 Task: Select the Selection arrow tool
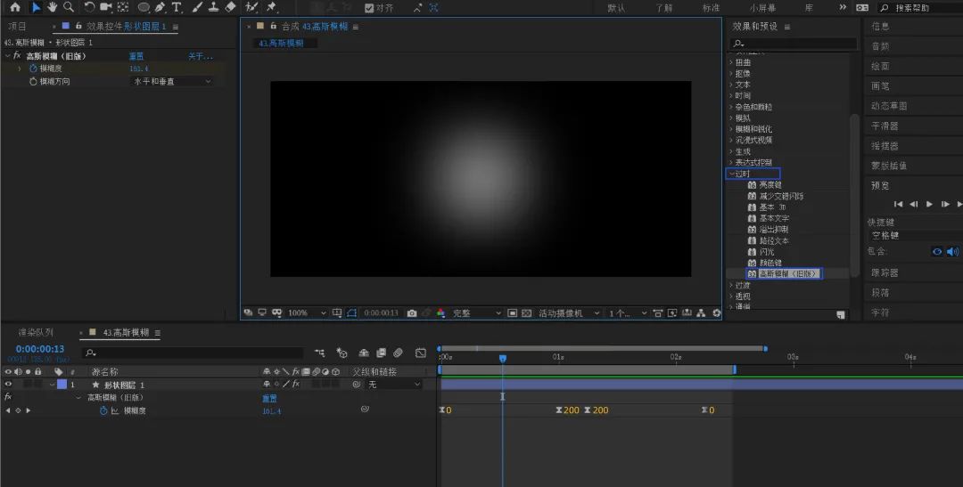click(x=36, y=7)
